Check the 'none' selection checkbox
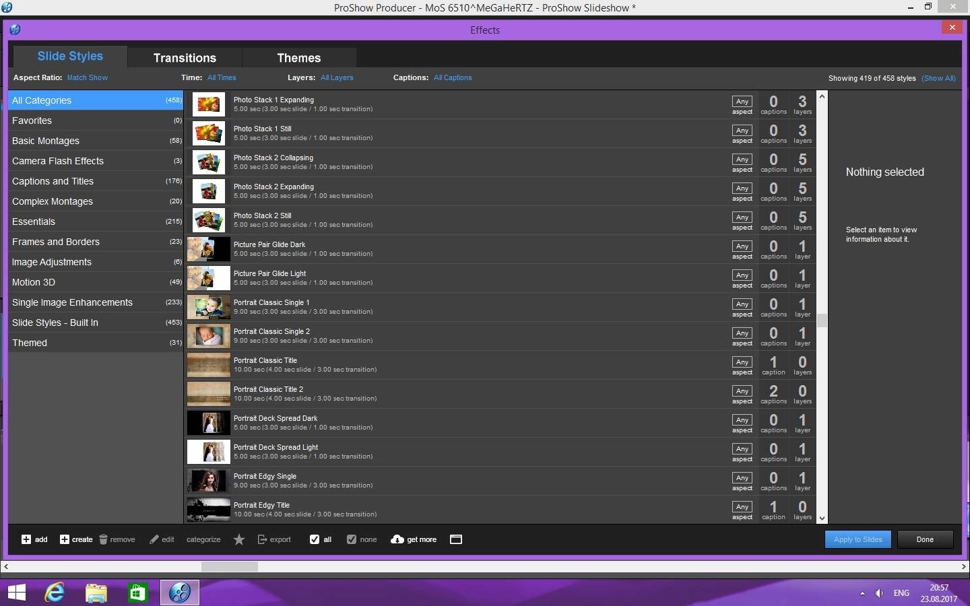Image resolution: width=970 pixels, height=606 pixels. [x=352, y=539]
